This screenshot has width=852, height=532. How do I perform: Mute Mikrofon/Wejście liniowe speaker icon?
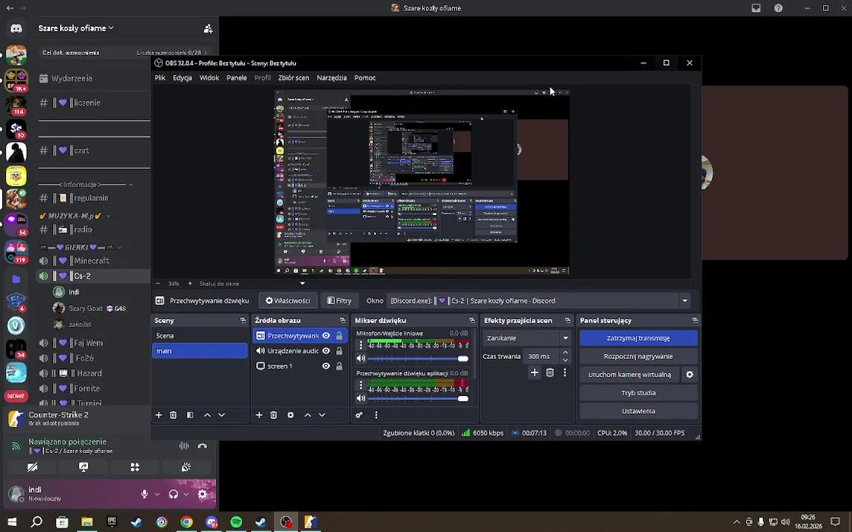(x=361, y=358)
